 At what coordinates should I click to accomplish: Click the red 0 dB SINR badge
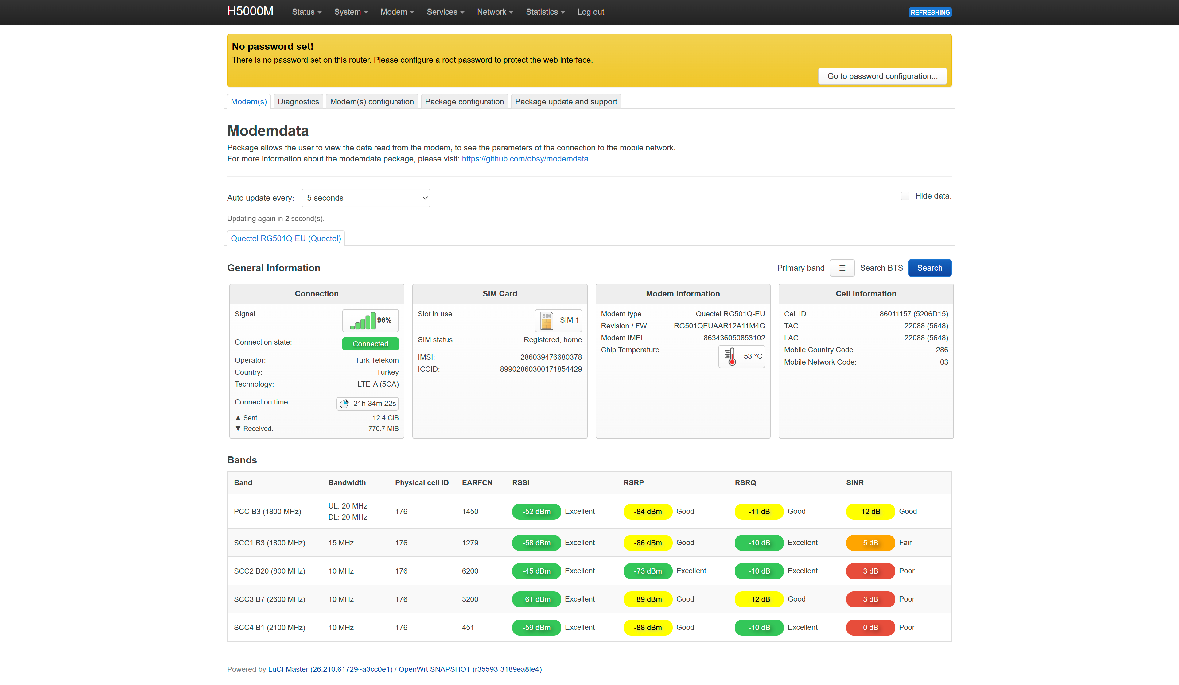[x=870, y=628]
